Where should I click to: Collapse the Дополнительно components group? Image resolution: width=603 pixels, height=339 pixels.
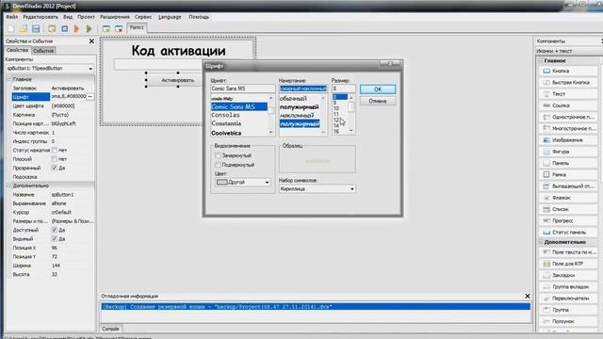click(541, 242)
